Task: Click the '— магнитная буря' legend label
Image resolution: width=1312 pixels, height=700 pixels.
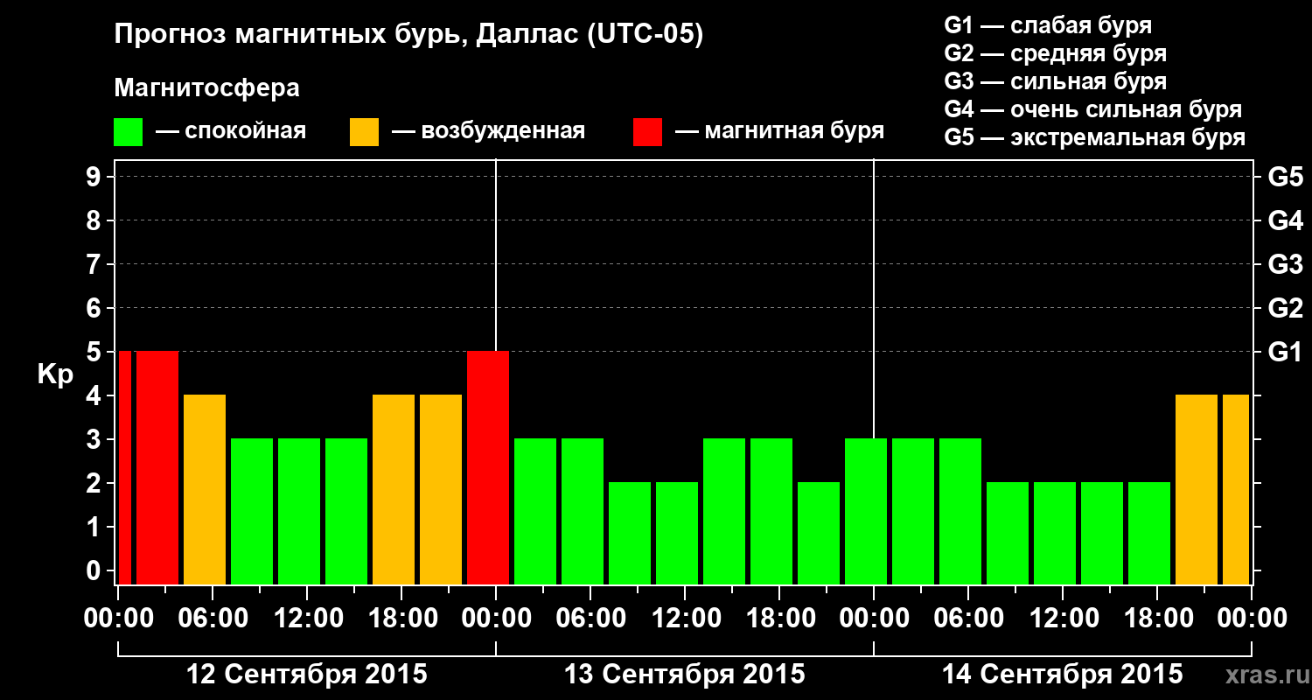Action: (780, 132)
